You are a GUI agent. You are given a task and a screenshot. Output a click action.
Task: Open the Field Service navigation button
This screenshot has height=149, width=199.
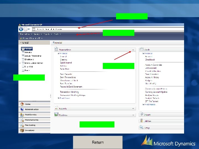[34, 115]
